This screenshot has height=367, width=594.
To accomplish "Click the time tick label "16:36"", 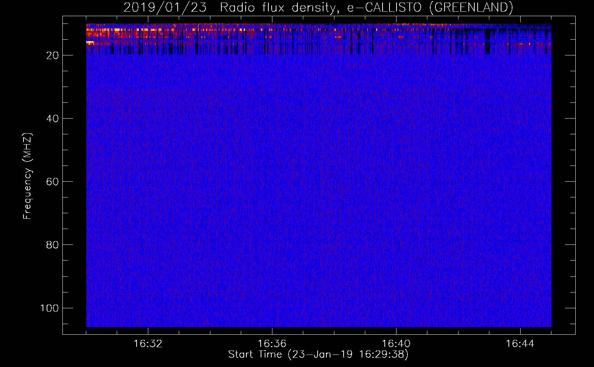I will click(x=272, y=344).
